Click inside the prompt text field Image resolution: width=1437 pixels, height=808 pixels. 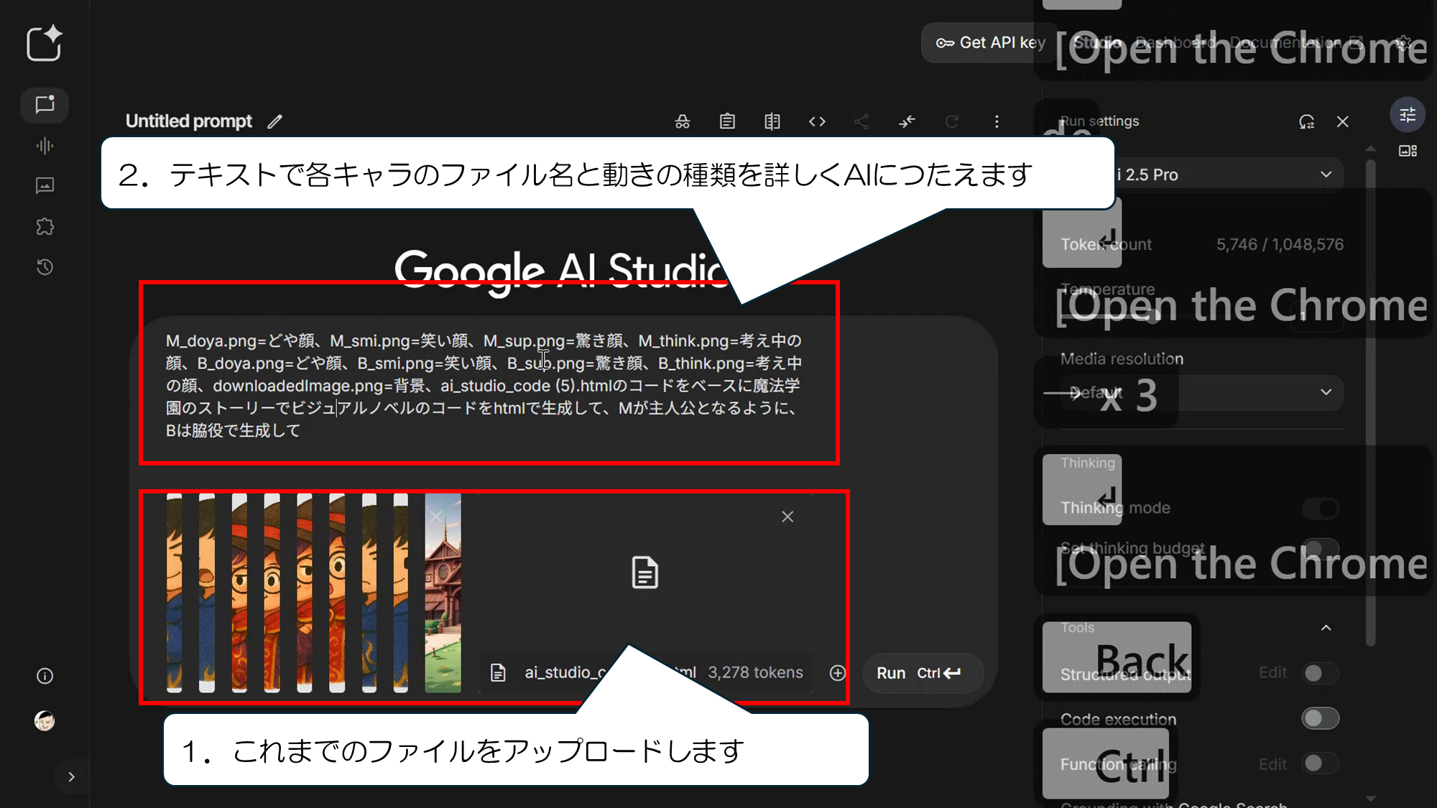(489, 384)
